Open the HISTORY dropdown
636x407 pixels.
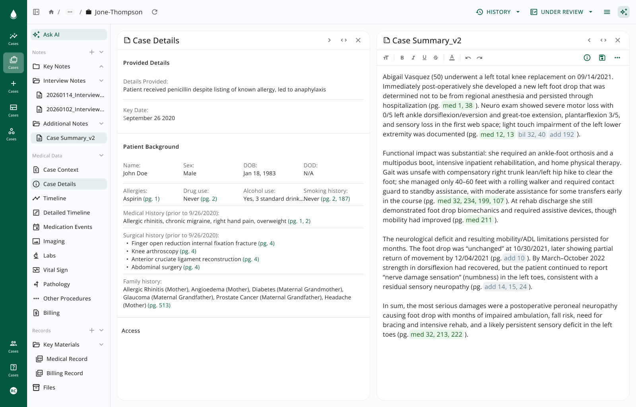pos(498,12)
